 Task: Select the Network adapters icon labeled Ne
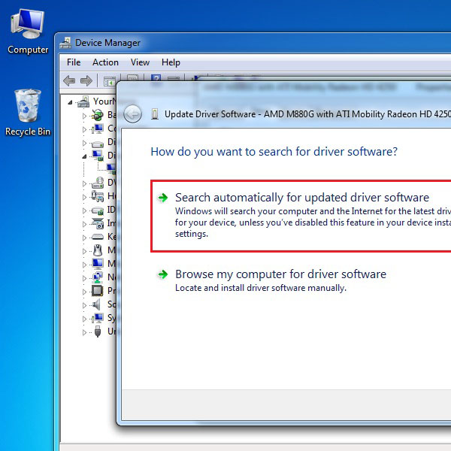[98, 277]
